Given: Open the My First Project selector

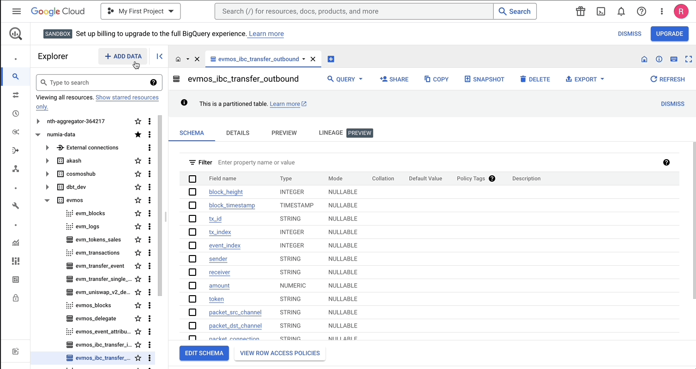Looking at the screenshot, I should (x=140, y=12).
